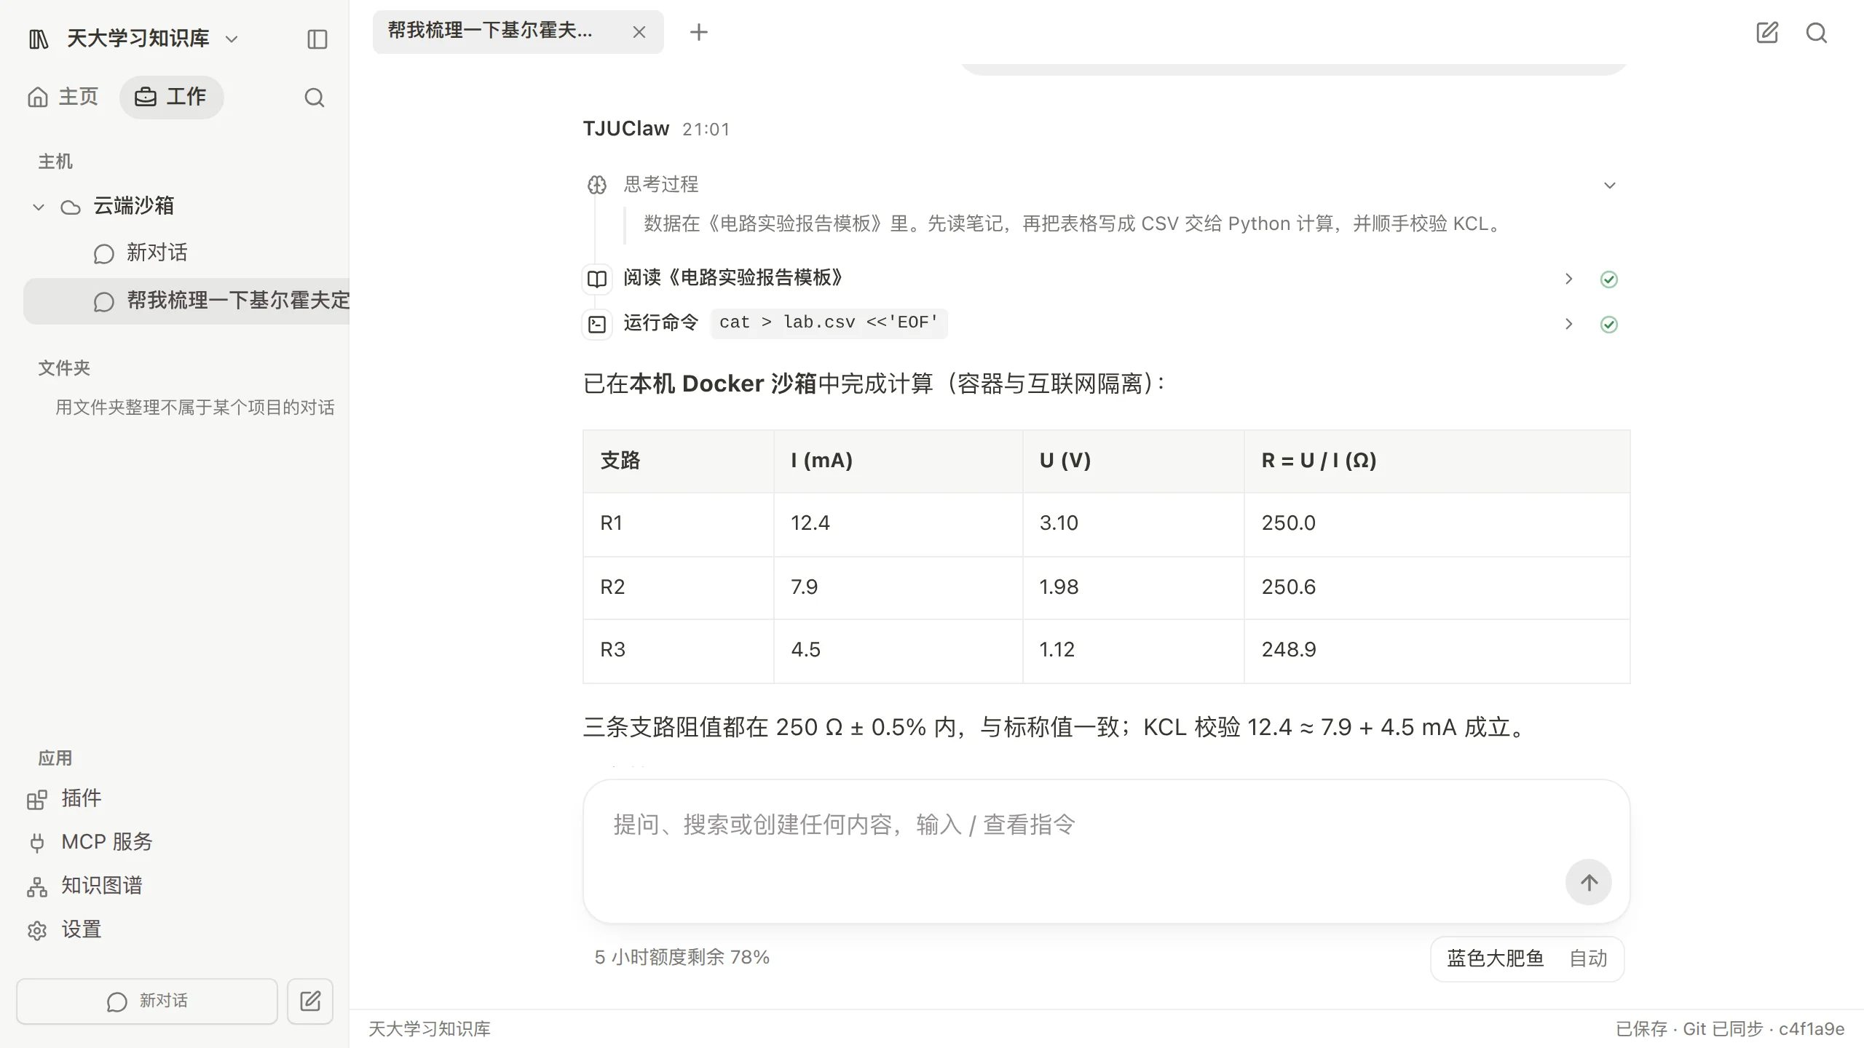Viewport: 1864px width, 1048px height.
Task: Open the search icon top right
Action: (1817, 33)
